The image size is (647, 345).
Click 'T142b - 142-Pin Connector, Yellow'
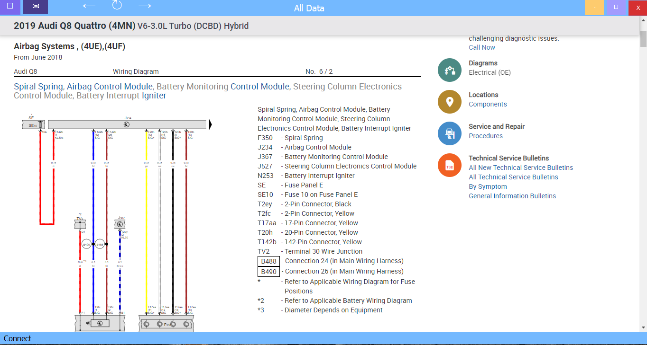coord(310,242)
